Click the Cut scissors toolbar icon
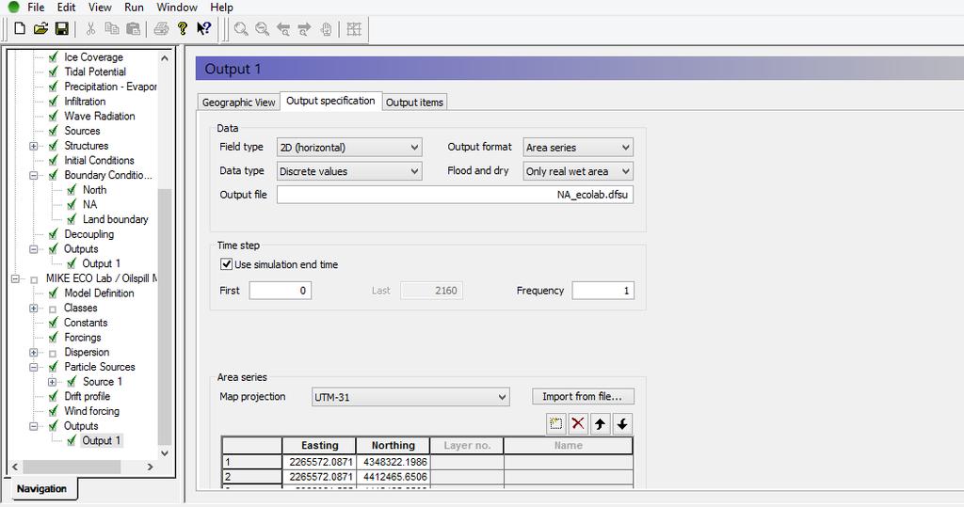This screenshot has width=964, height=507. pos(90,29)
